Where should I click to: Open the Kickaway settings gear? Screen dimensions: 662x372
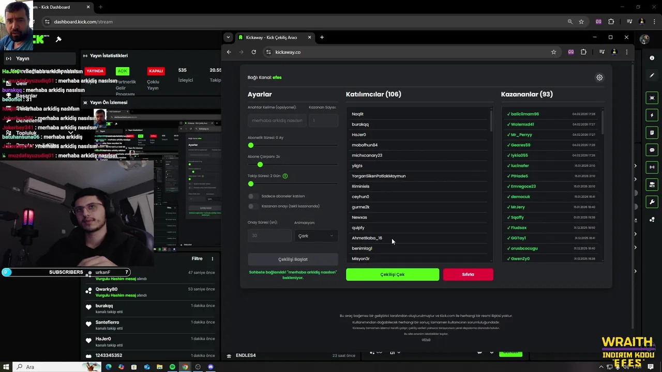click(x=599, y=78)
